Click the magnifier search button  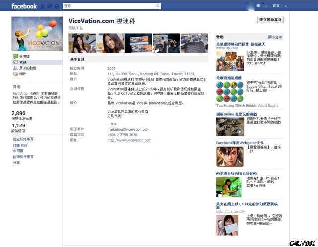pos(158,6)
